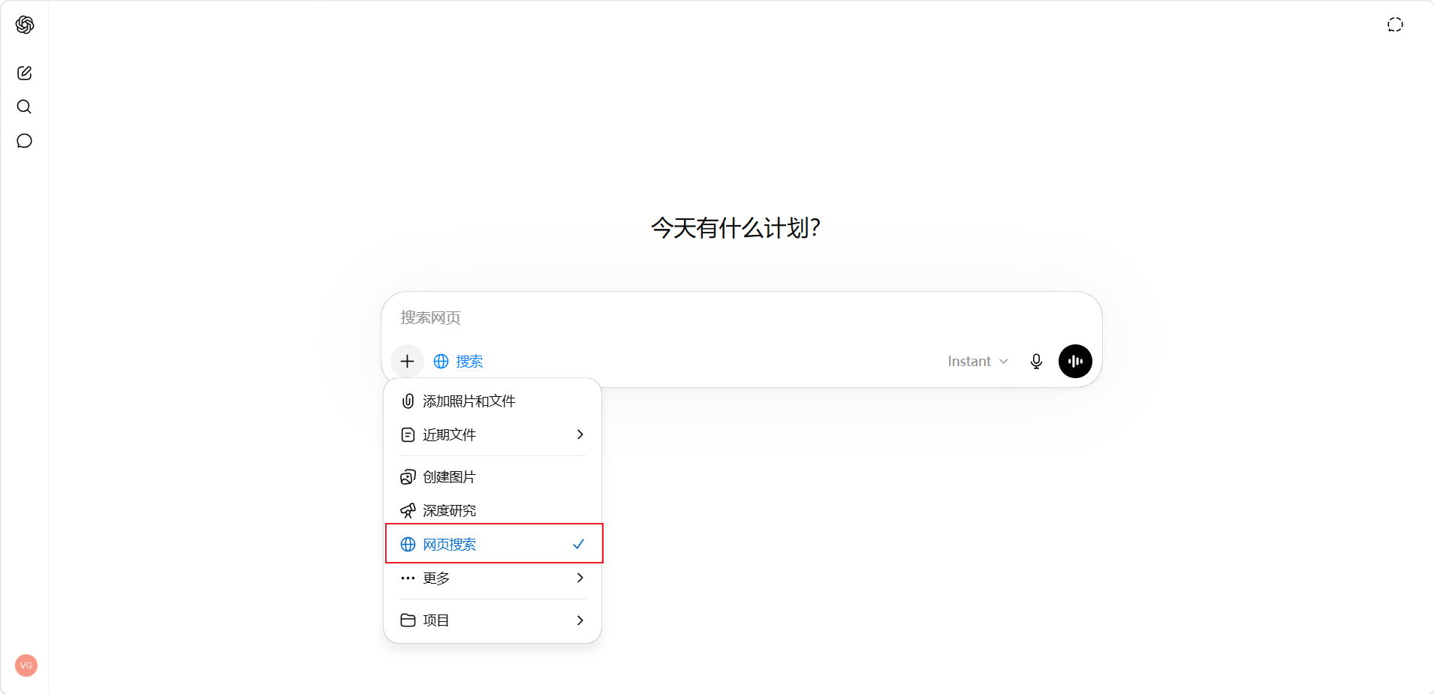
Task: Click the 搜索网页 message input field
Action: point(741,318)
